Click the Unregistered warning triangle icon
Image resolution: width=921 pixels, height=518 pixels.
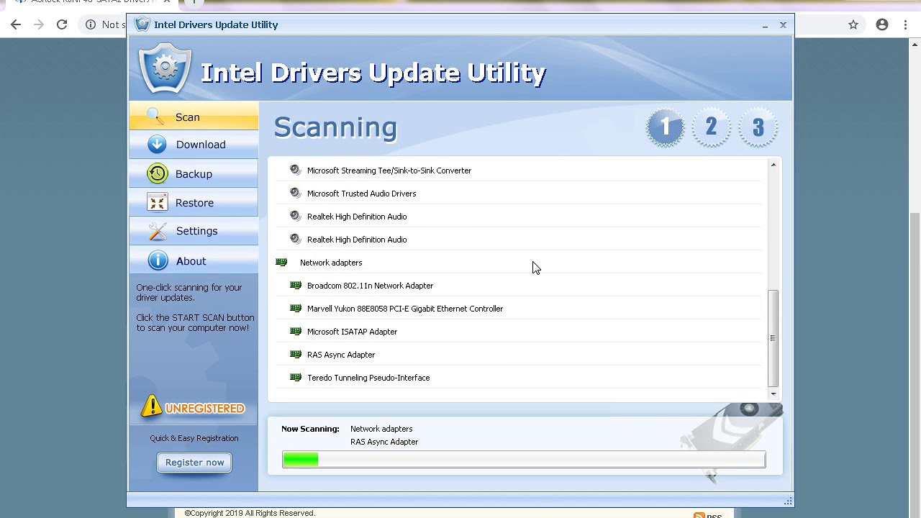click(x=151, y=406)
